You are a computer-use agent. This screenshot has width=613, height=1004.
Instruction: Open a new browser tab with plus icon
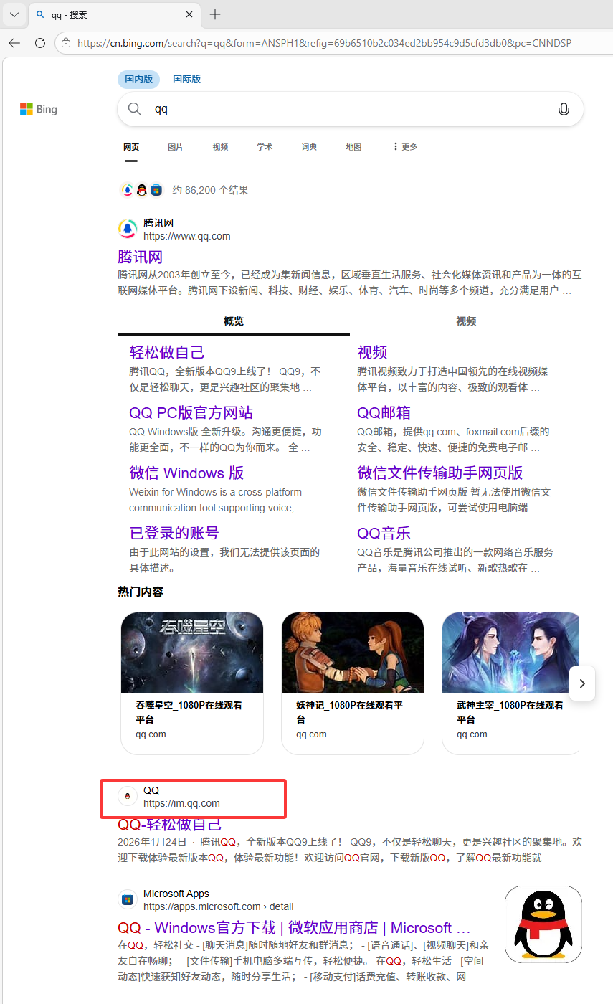(x=215, y=14)
